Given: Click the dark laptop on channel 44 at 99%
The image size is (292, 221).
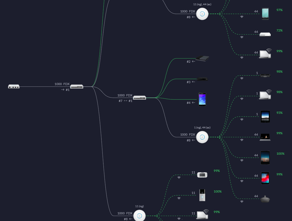Looking at the screenshot, I should click(265, 137).
